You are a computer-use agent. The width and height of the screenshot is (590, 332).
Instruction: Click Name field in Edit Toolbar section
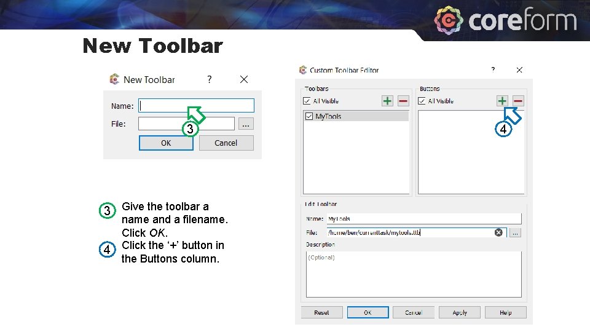(x=424, y=219)
